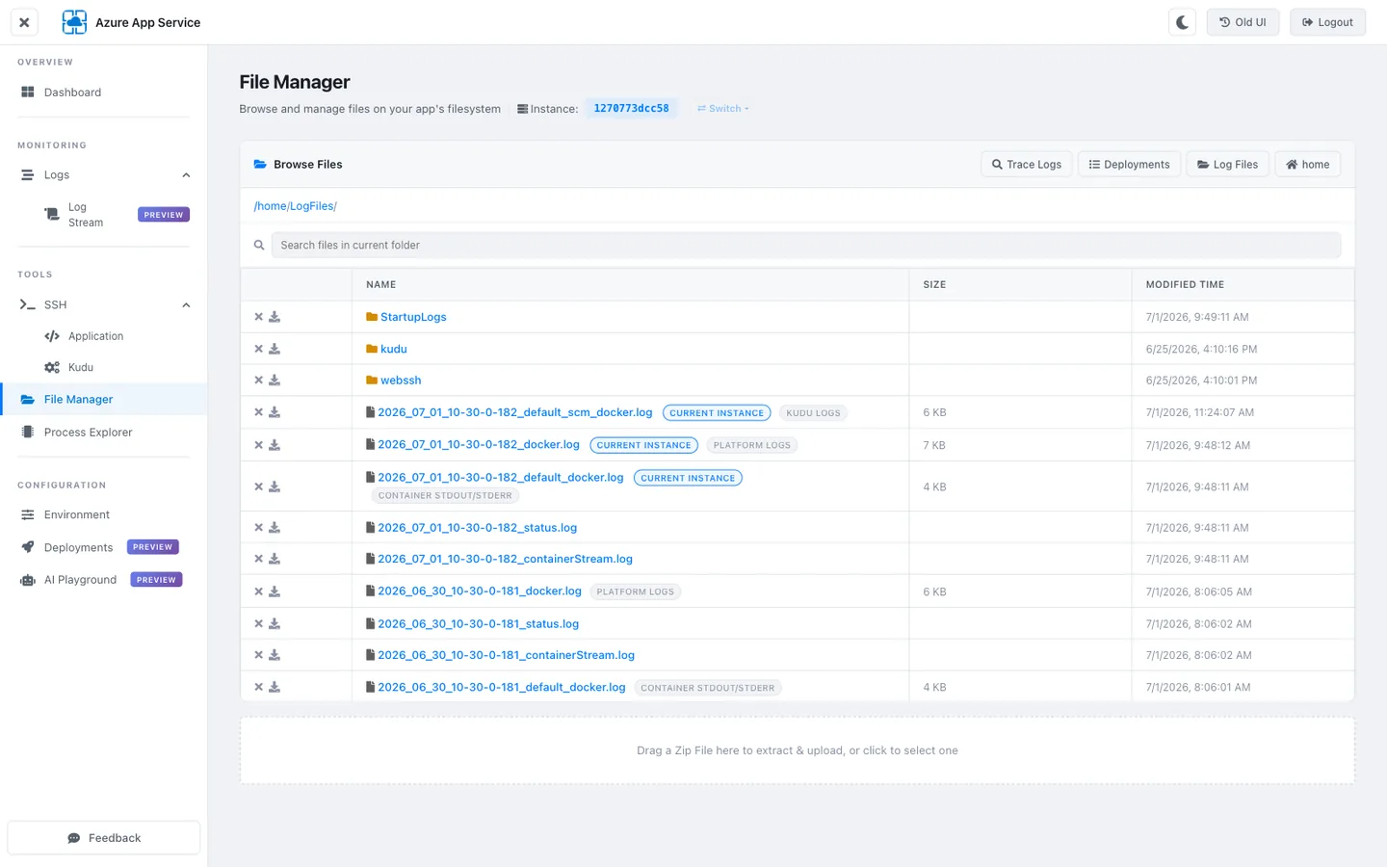Screen dimensions: 1387x867
Task: Delete 2026_07_01_10-30-0-182_docker.log with its X icon
Action: 258,445
